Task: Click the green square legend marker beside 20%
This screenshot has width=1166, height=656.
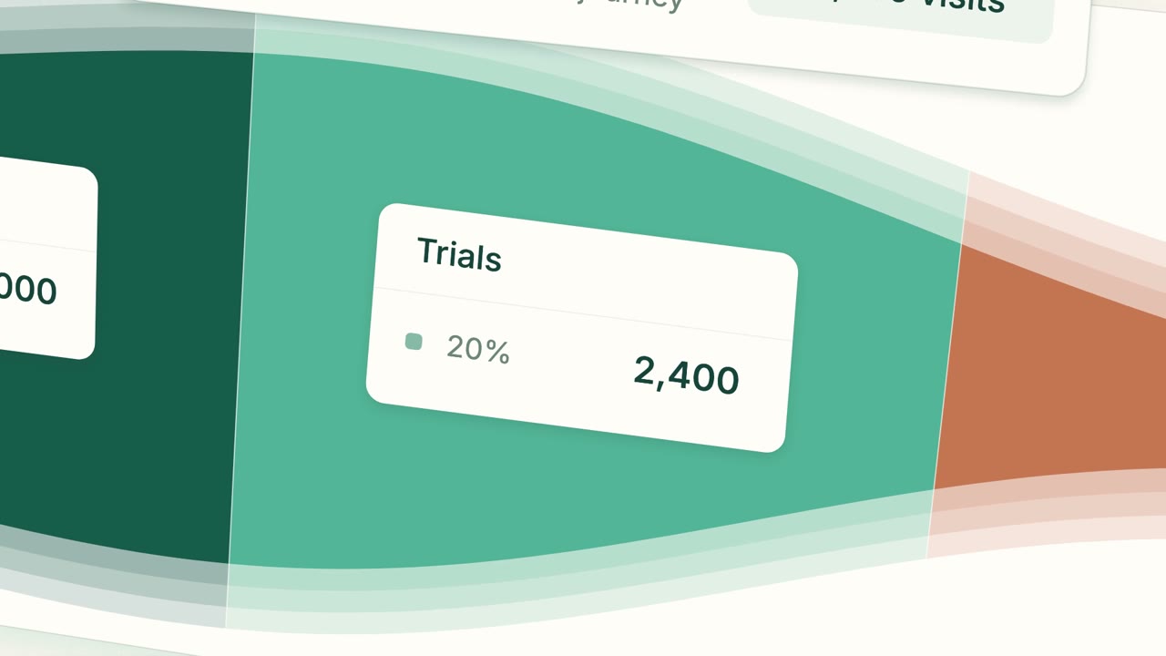Action: pos(414,342)
